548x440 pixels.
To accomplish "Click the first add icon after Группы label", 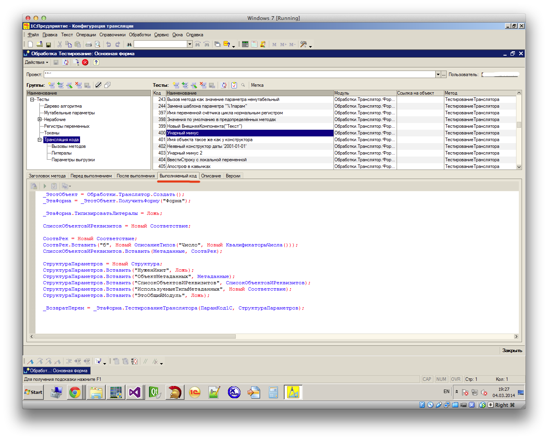I will tap(52, 85).
